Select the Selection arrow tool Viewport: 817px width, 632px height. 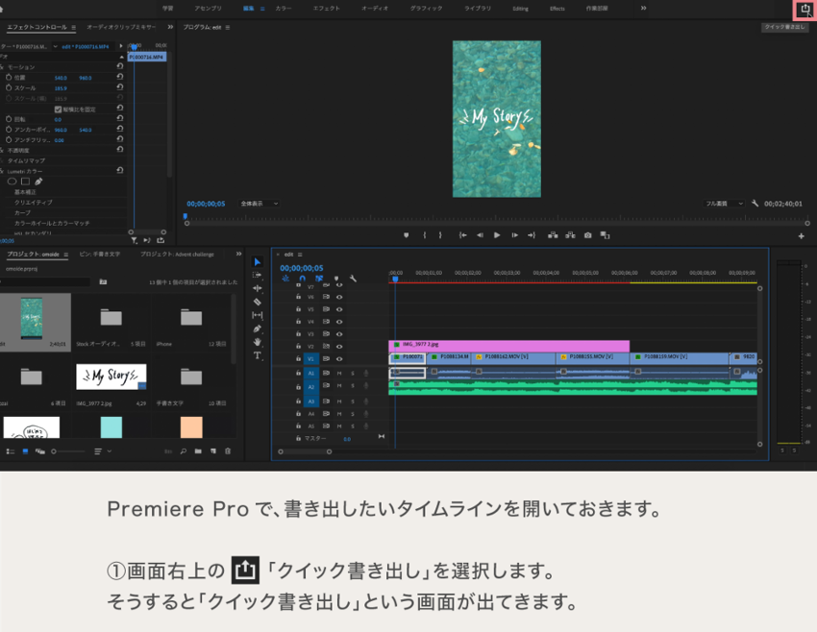(258, 262)
